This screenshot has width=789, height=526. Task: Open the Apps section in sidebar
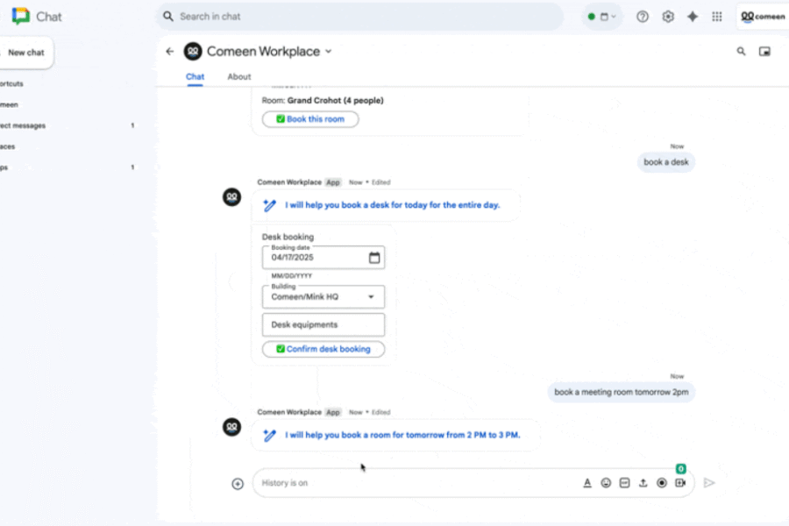[4, 167]
